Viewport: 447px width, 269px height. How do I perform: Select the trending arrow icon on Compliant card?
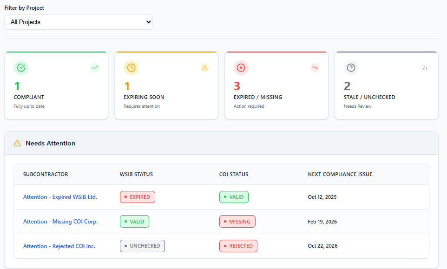(x=94, y=67)
